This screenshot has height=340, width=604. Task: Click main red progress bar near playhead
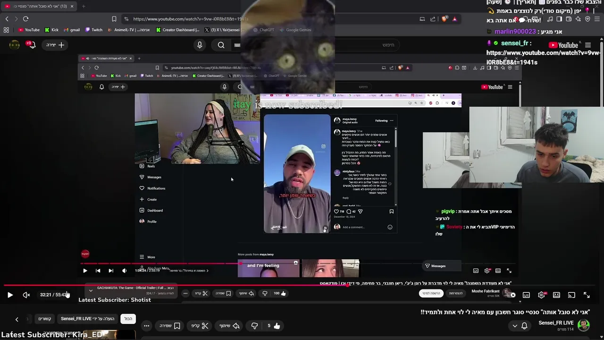pyautogui.click(x=348, y=285)
